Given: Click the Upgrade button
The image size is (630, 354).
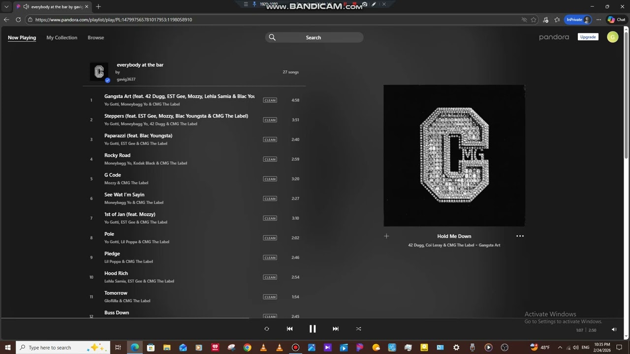Looking at the screenshot, I should (588, 37).
